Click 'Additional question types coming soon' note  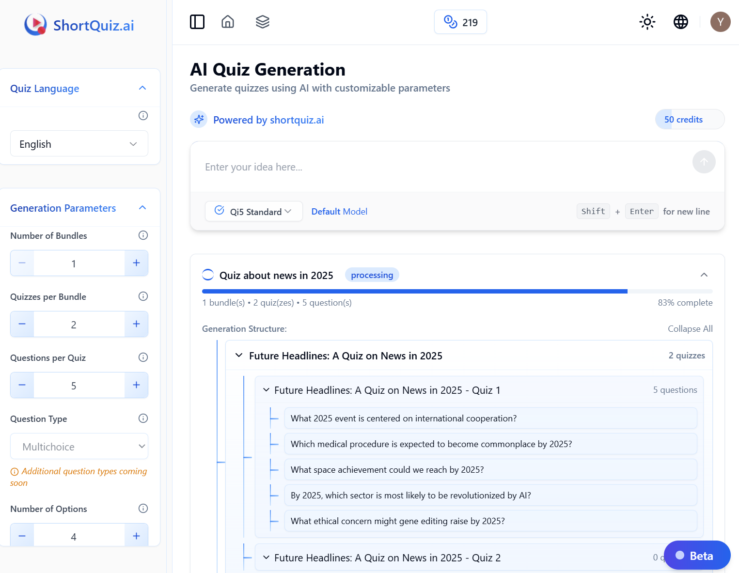coord(79,477)
